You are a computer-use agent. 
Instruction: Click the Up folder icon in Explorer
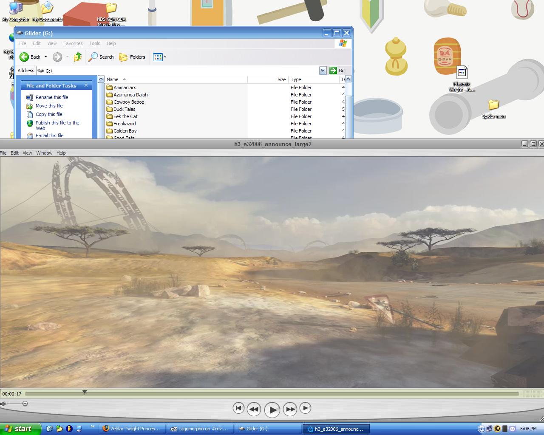point(77,57)
